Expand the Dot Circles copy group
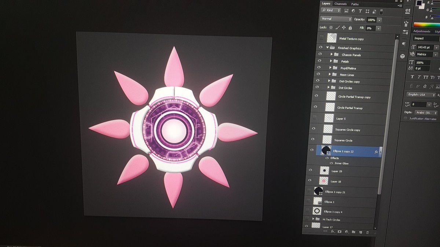The image size is (440, 247). tap(329, 81)
